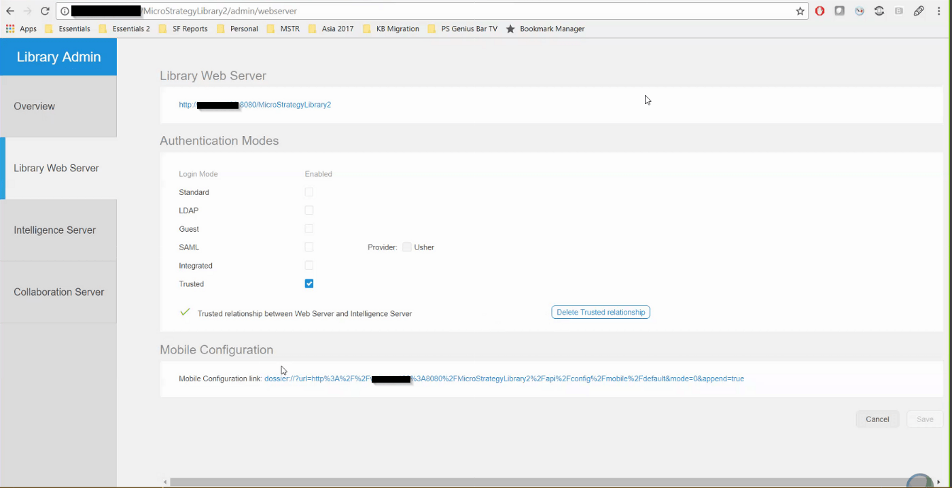
Task: Open Bookmark Manager from the bookmarks bar
Action: click(545, 29)
